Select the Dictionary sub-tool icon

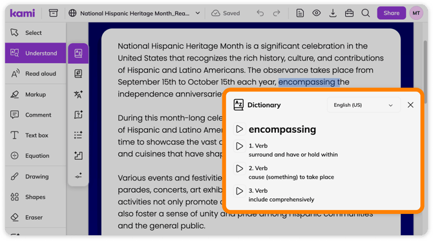(78, 53)
